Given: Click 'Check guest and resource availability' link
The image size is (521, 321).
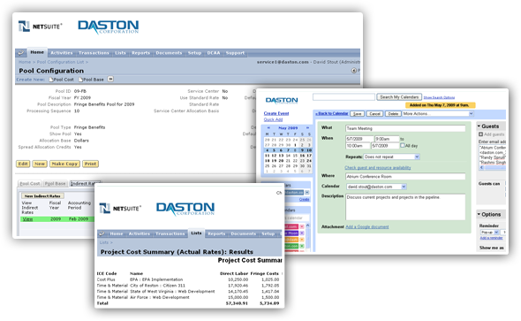Looking at the screenshot, I should pos(377,168).
